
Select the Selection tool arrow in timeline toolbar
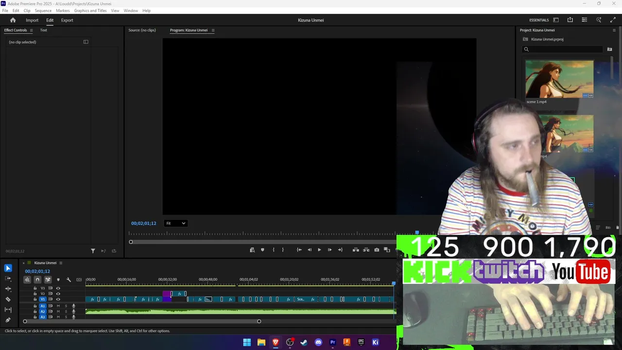click(8, 268)
